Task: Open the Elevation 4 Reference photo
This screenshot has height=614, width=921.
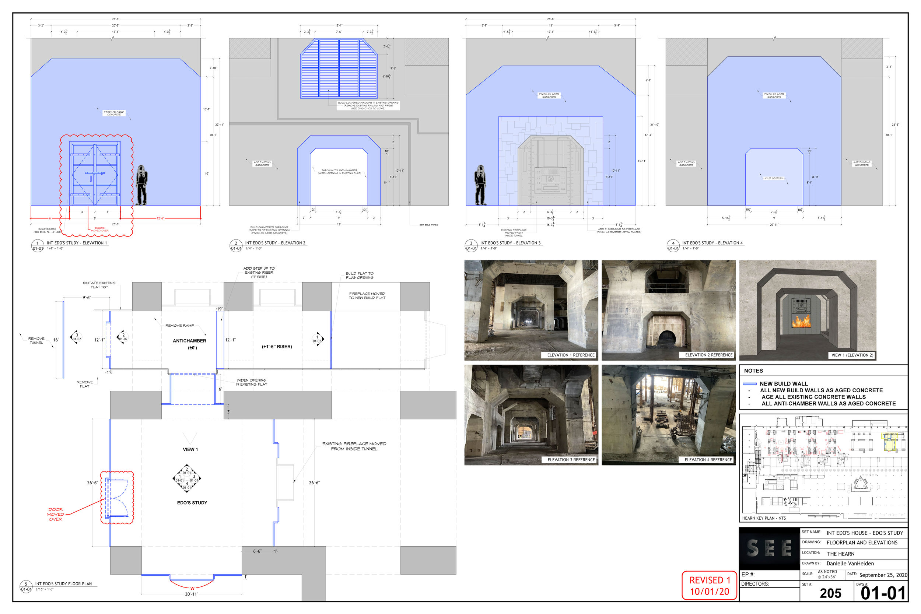Action: 668,415
